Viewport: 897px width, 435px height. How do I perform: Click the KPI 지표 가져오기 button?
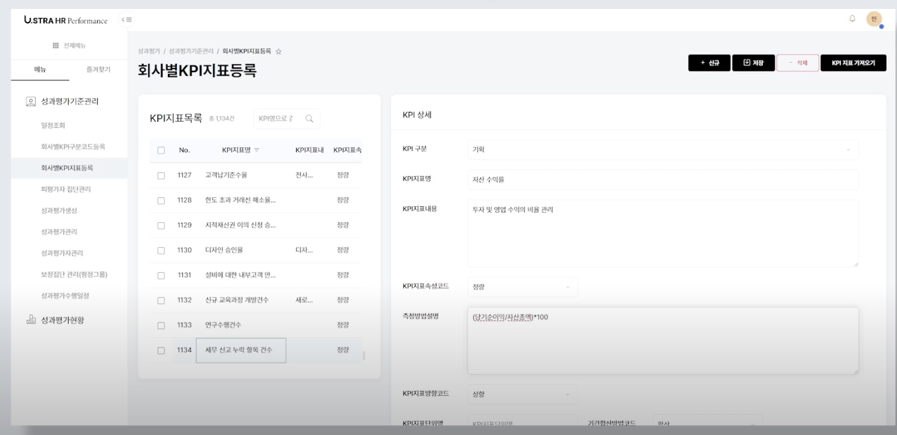tap(853, 63)
